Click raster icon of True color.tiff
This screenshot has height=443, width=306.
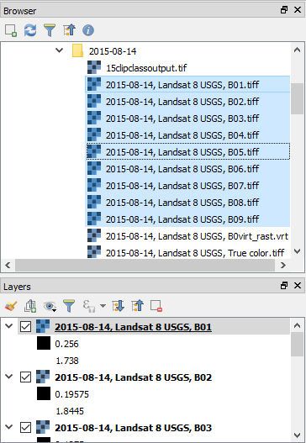94,251
